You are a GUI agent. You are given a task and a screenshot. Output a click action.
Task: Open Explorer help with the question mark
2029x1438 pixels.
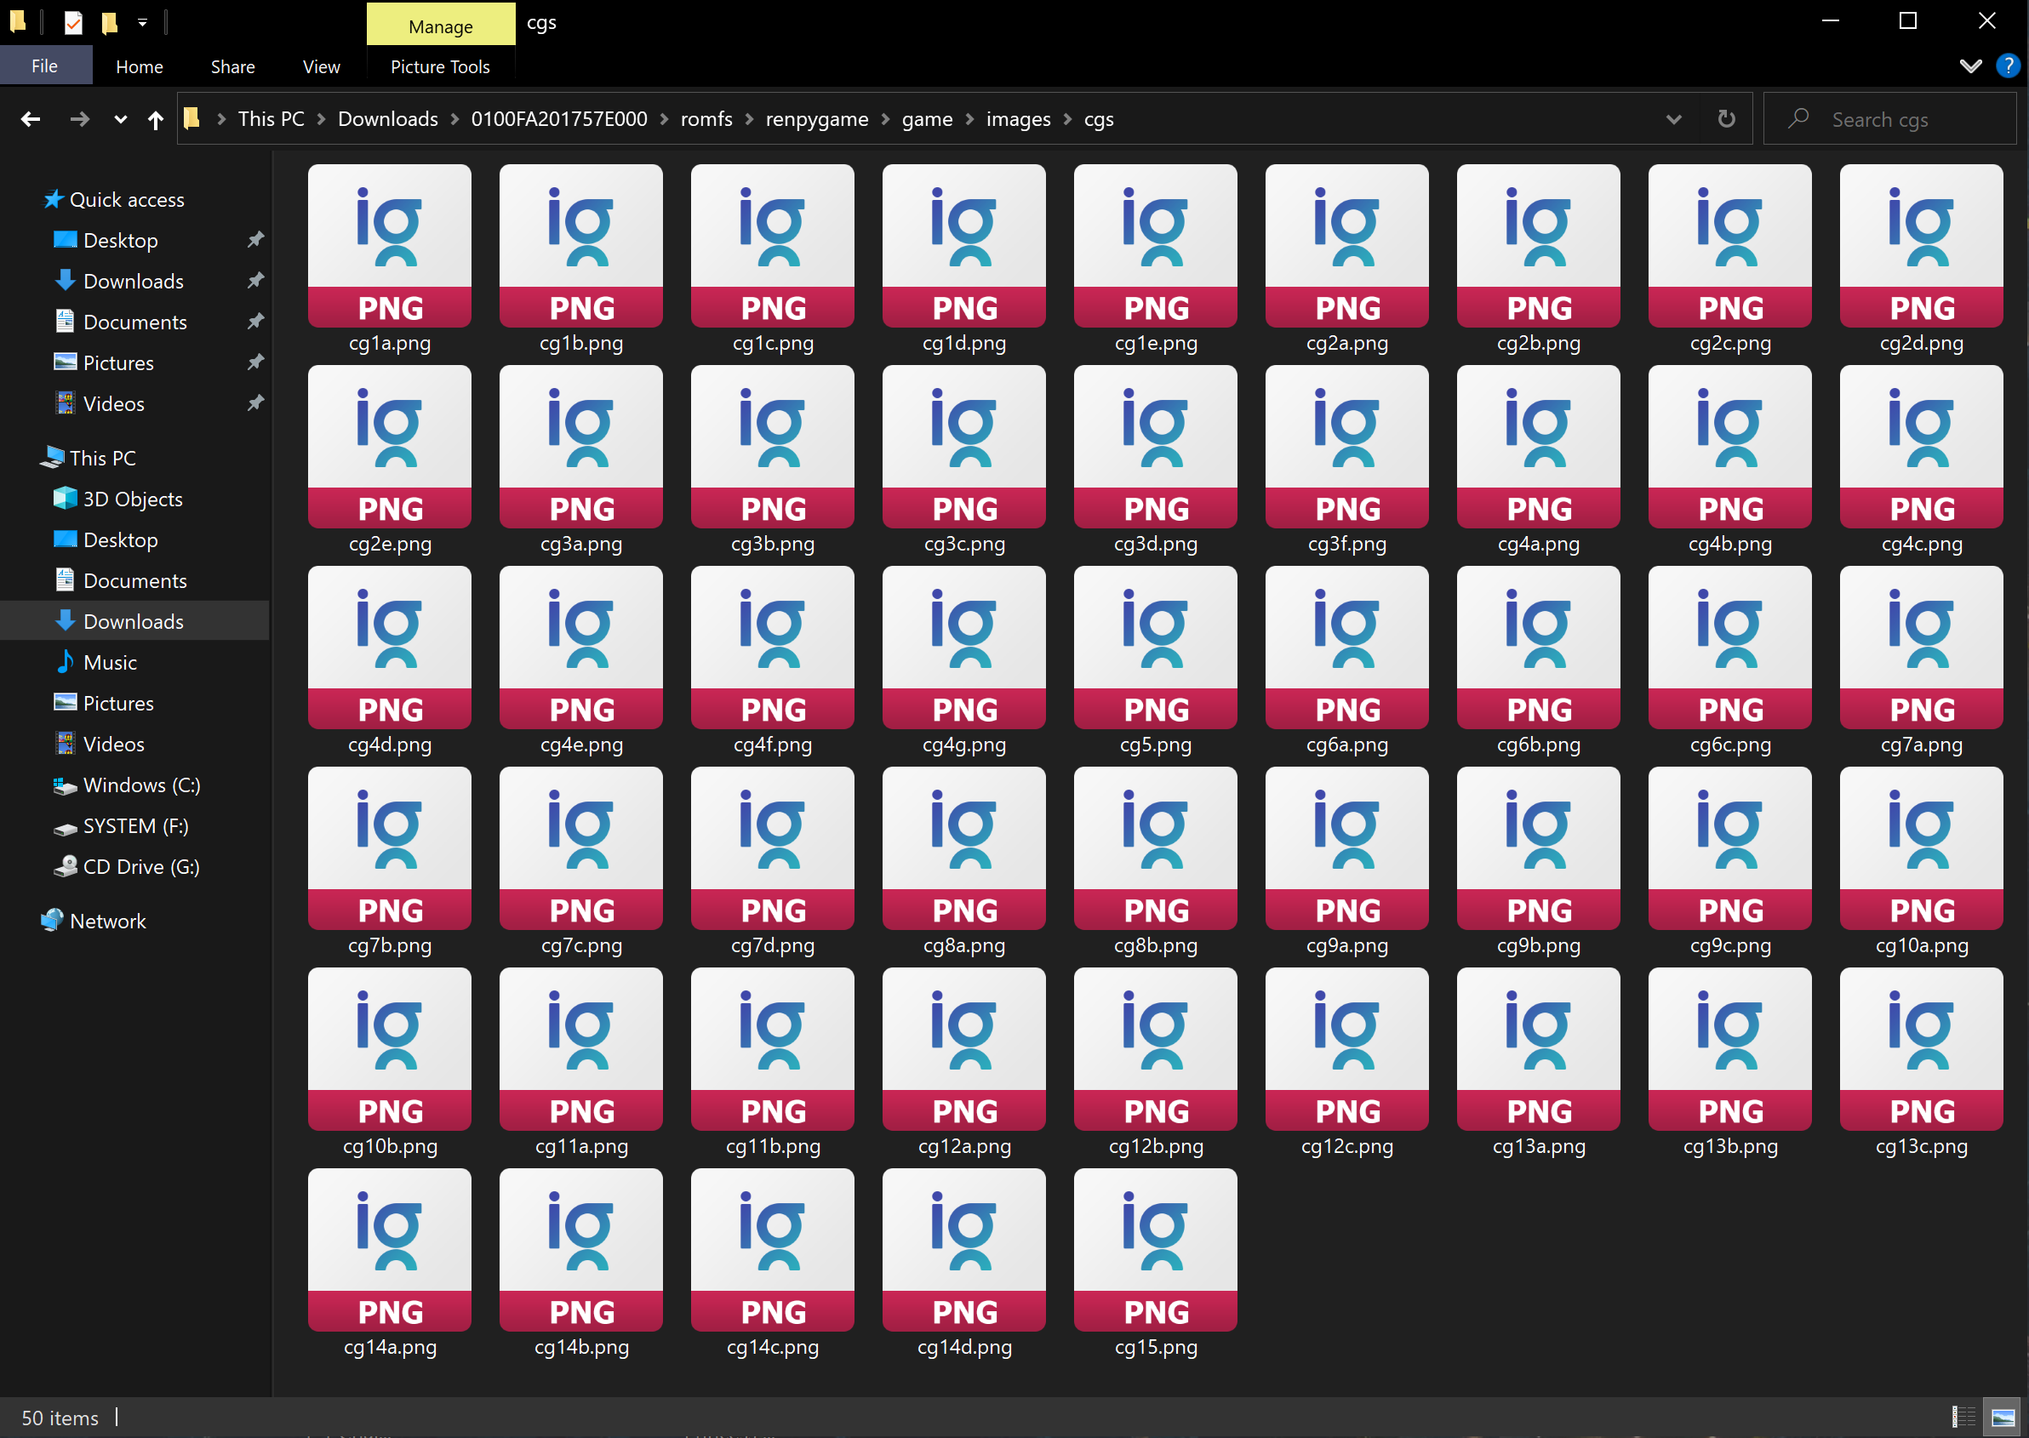click(x=2007, y=66)
